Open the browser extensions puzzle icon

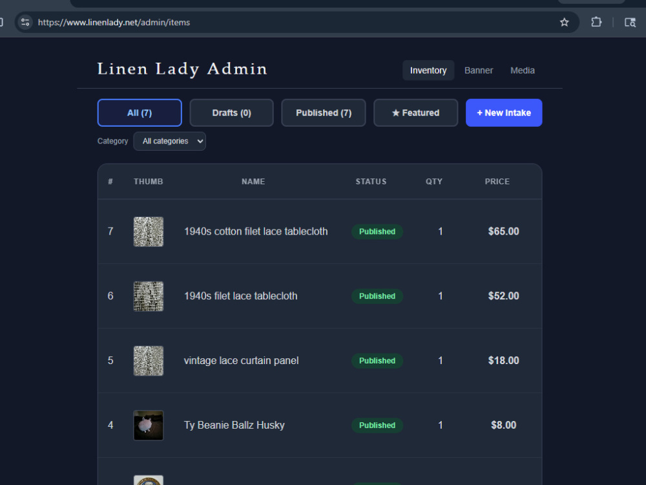[596, 22]
